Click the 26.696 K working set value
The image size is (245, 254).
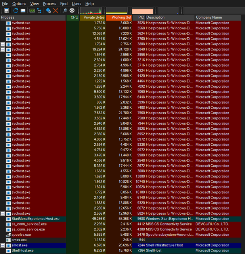coord(125,245)
